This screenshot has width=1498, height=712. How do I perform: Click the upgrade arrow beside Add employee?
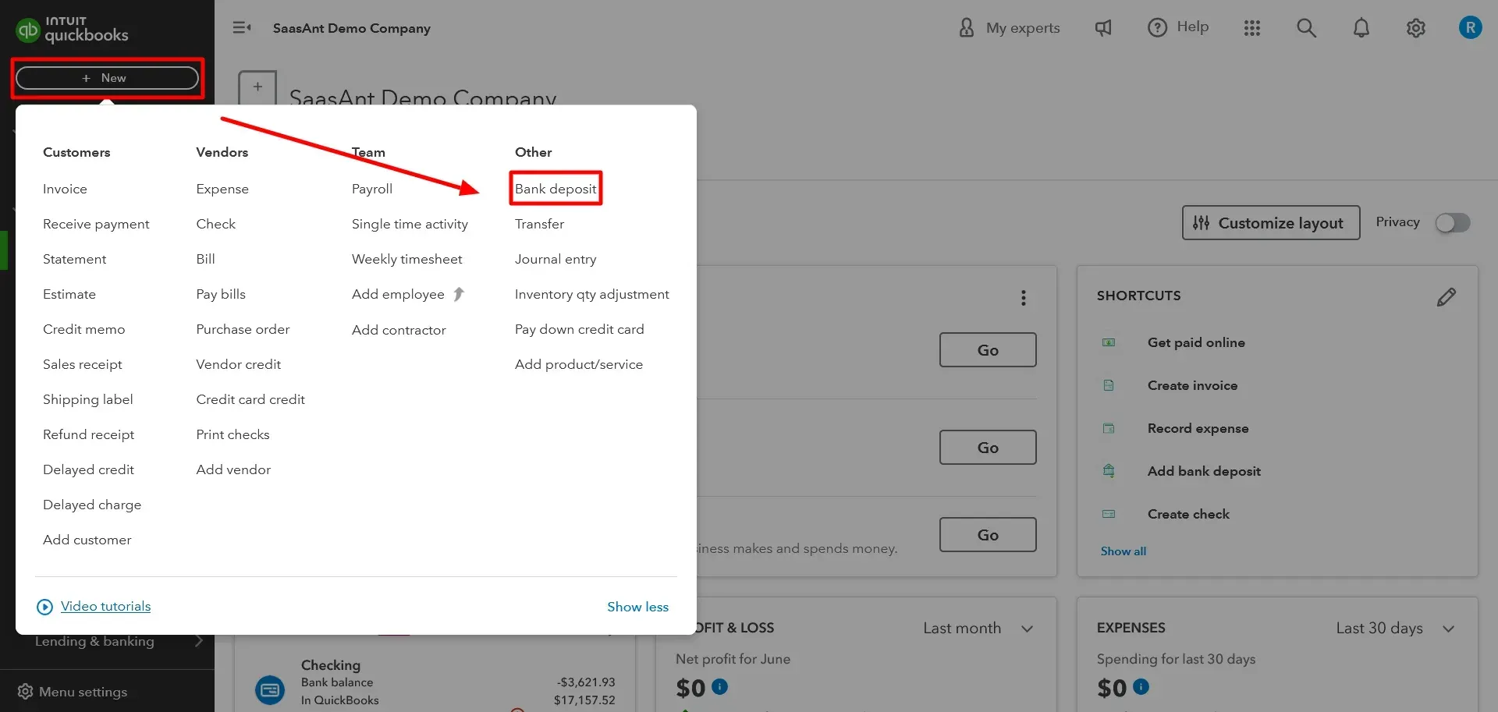tap(459, 294)
